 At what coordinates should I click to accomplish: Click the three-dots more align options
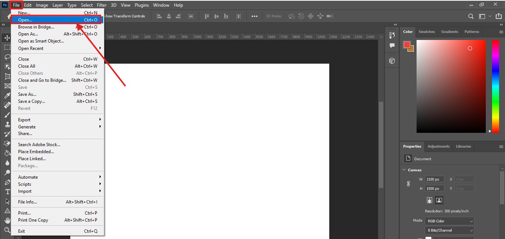255,16
